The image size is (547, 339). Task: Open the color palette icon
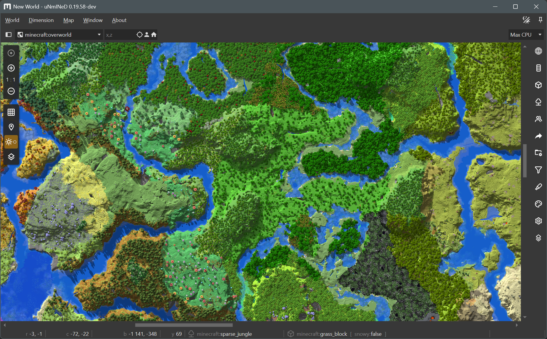(x=538, y=204)
